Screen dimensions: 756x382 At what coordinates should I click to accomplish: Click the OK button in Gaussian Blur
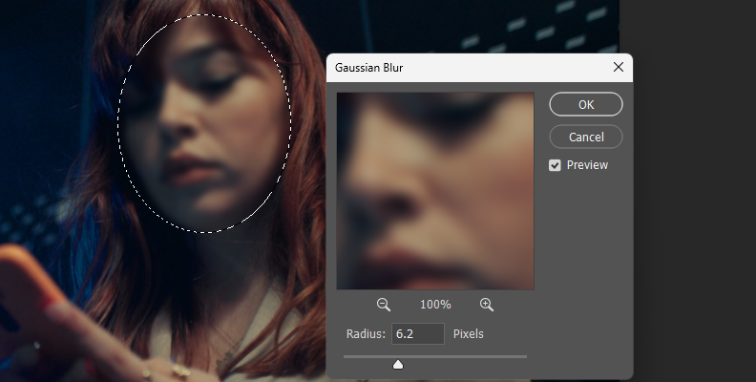click(x=585, y=104)
